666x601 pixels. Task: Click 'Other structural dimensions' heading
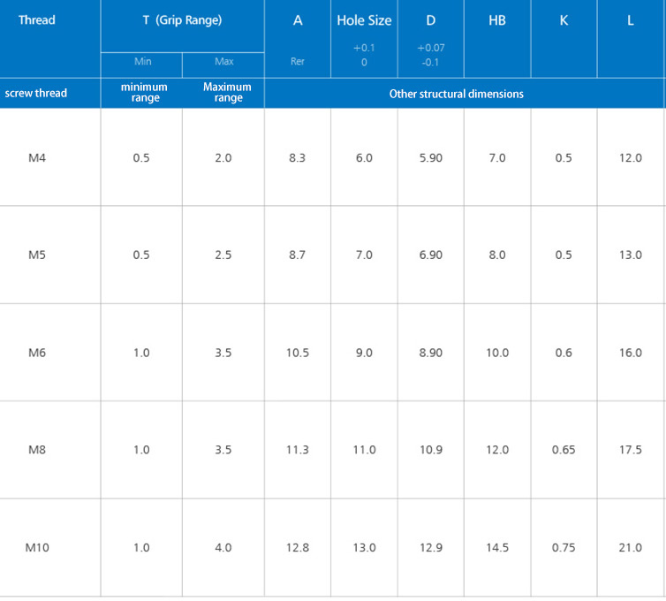point(457,94)
